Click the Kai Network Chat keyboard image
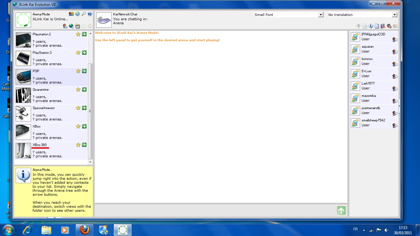The height and width of the screenshot is (236, 420). click(104, 20)
